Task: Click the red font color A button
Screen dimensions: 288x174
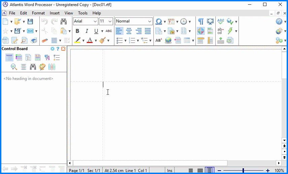Action: coord(89,40)
